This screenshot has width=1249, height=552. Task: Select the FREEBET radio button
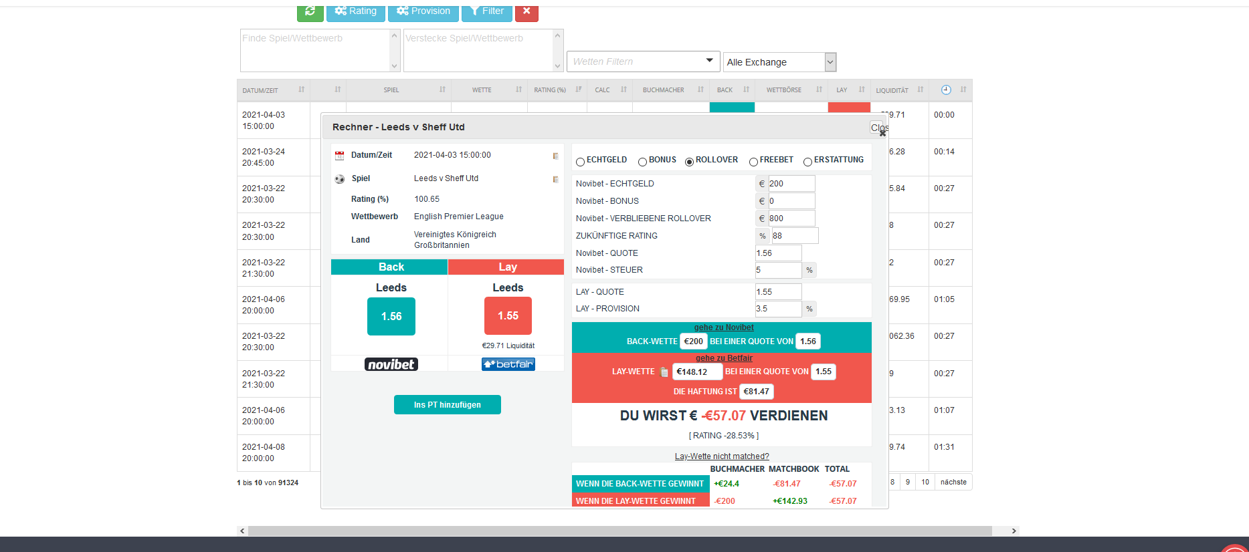753,162
